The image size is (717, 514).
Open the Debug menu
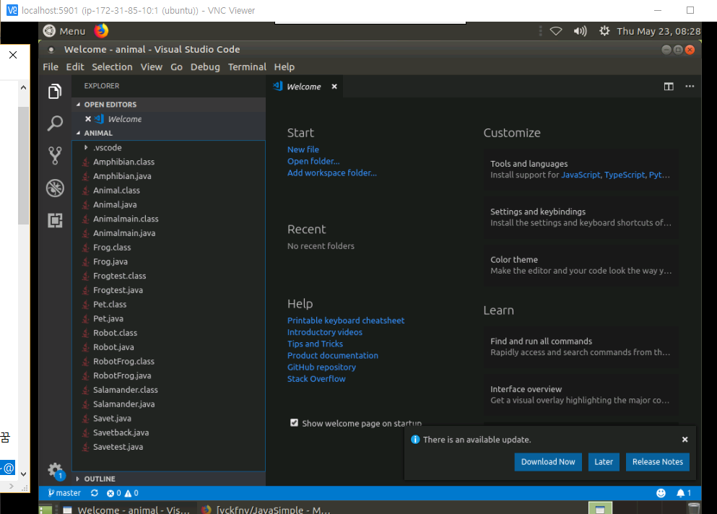pos(205,66)
